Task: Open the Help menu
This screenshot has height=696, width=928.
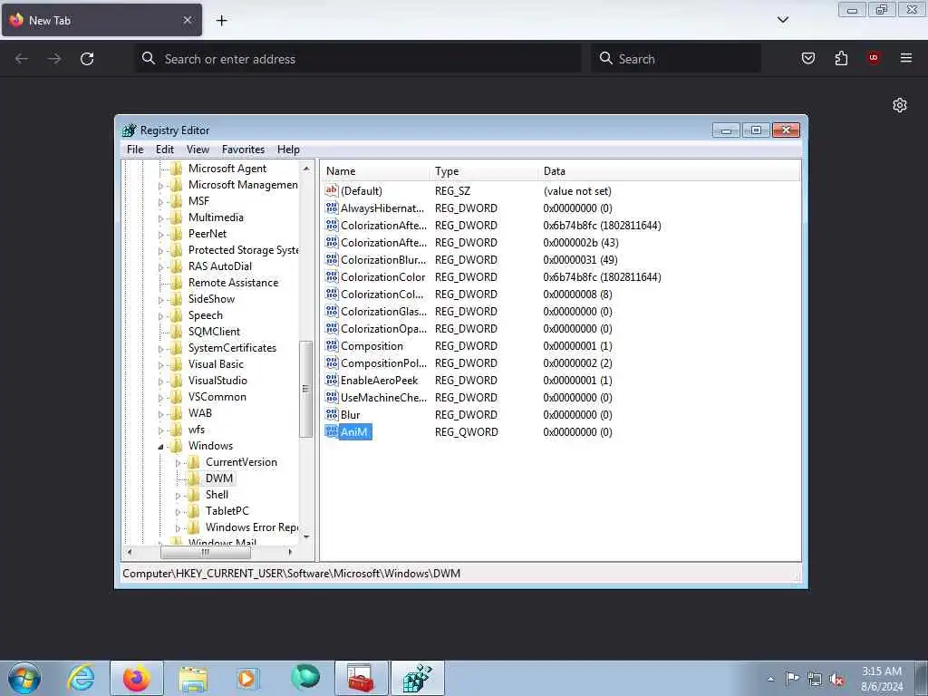Action: coord(288,150)
